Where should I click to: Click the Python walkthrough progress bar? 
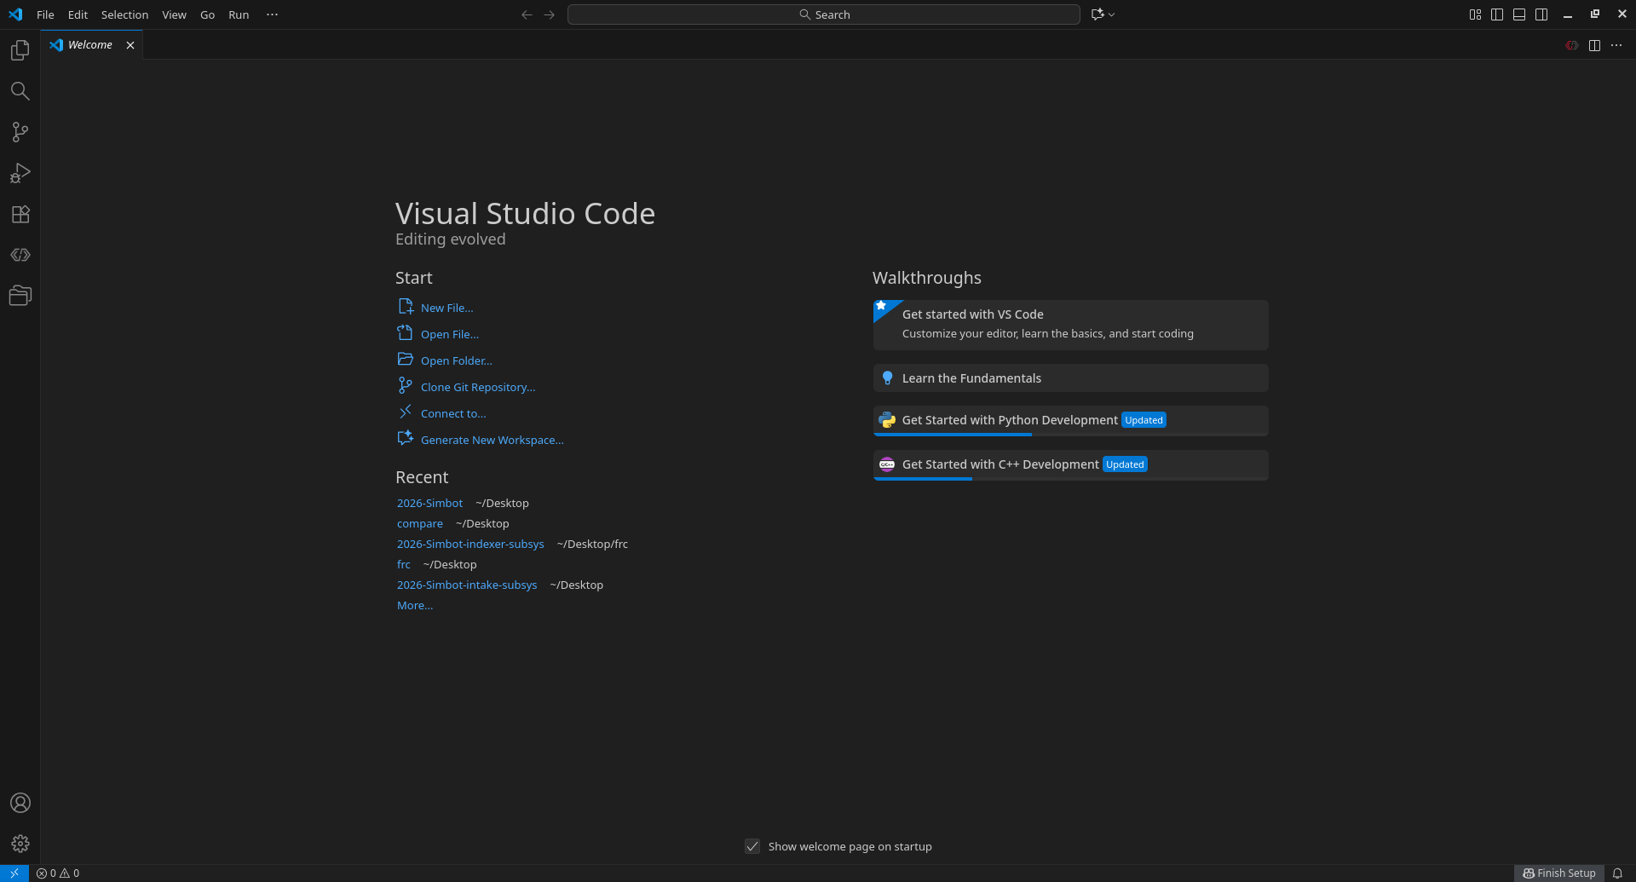click(1071, 435)
